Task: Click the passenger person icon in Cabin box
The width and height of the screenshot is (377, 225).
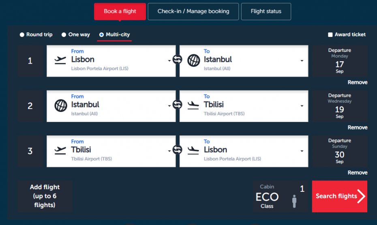Action: (x=294, y=201)
